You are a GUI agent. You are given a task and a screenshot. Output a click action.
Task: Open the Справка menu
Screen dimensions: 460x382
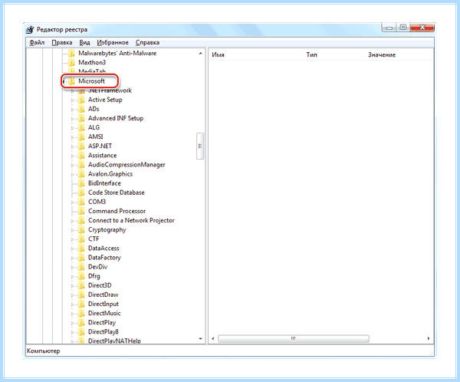point(147,43)
